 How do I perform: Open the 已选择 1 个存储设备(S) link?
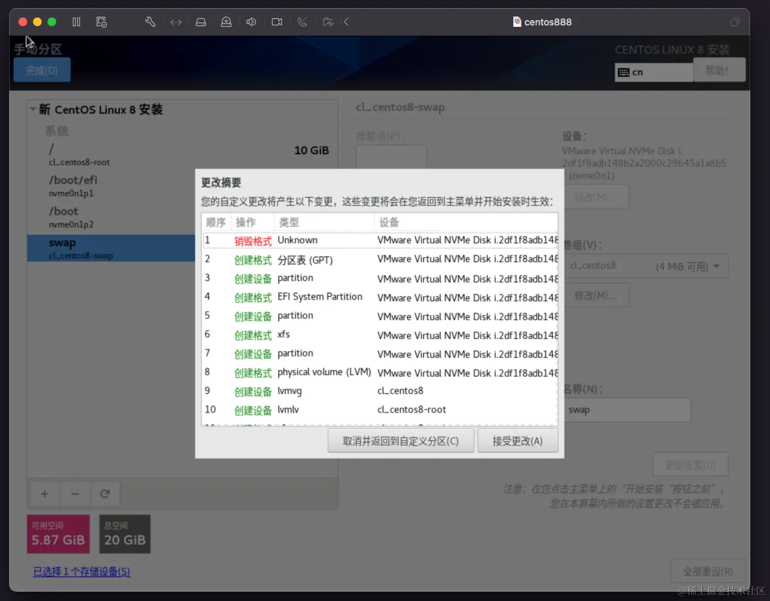tap(82, 571)
